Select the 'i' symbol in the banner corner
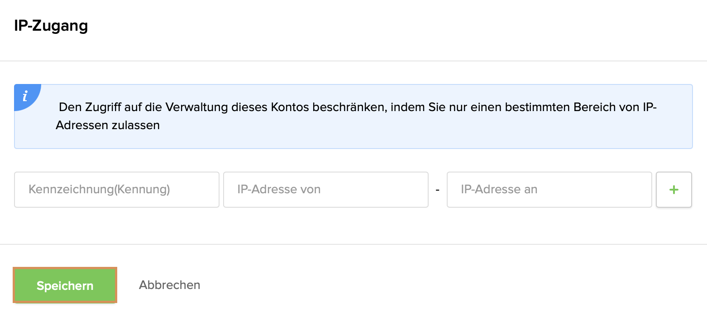Screen dimensions: 707x317 point(26,95)
